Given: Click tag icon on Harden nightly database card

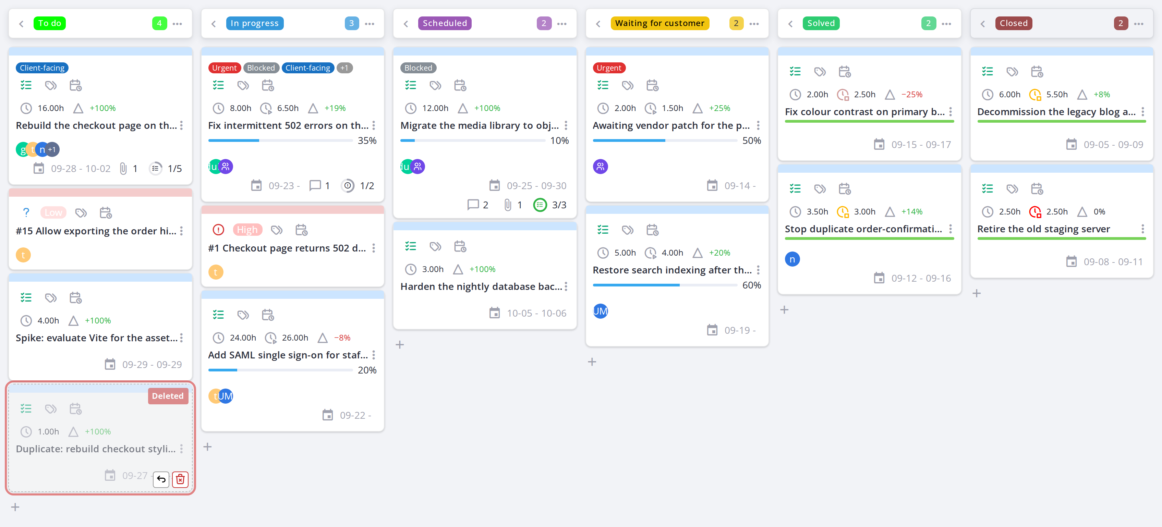Looking at the screenshot, I should (435, 246).
